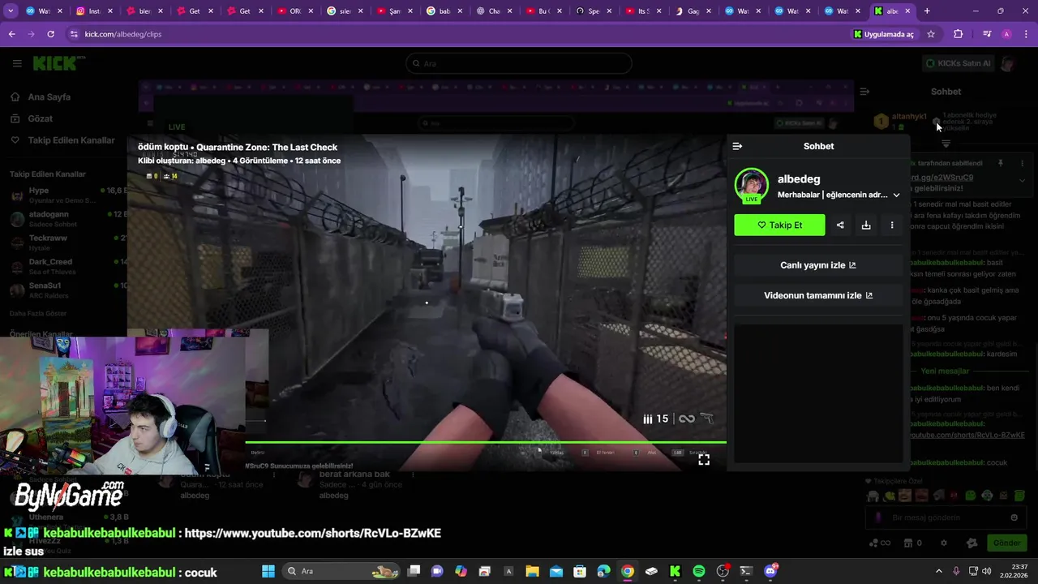This screenshot has height=584, width=1038.
Task: Collapse the clip chat panel icon beside Sohbet
Action: (737, 146)
